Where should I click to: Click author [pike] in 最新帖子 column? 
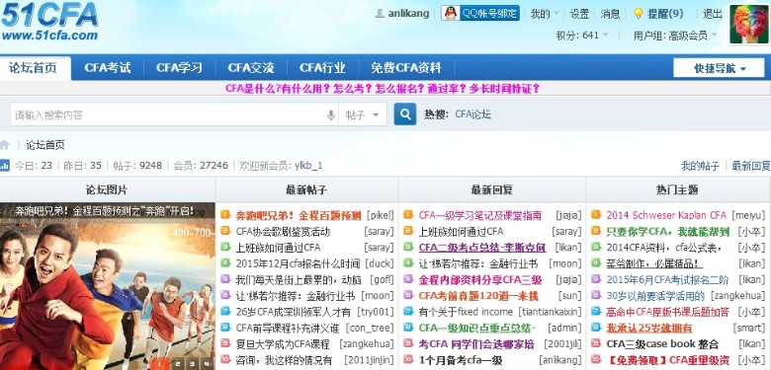coord(381,215)
